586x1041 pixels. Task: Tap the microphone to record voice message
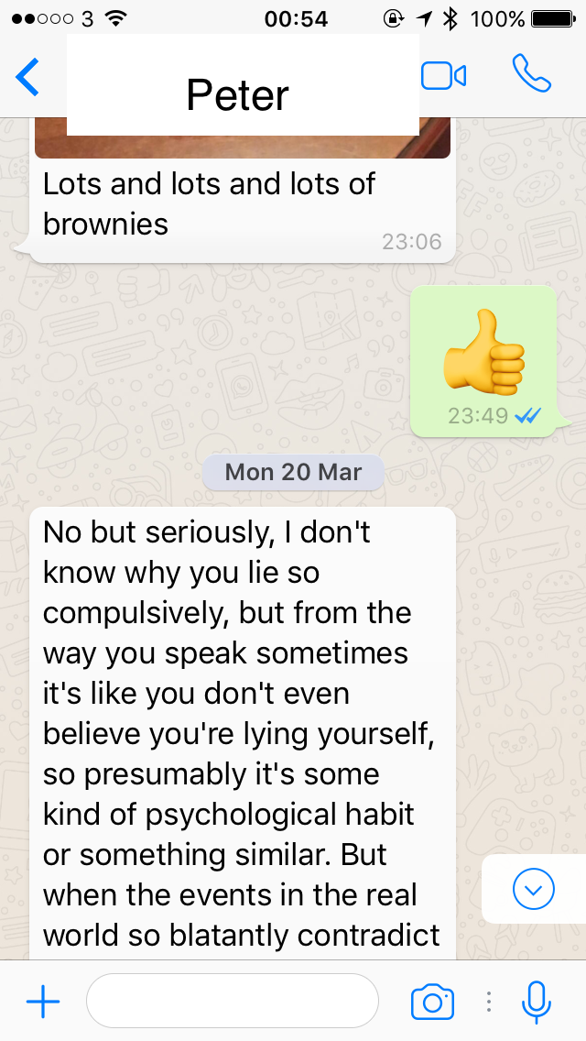click(536, 1002)
